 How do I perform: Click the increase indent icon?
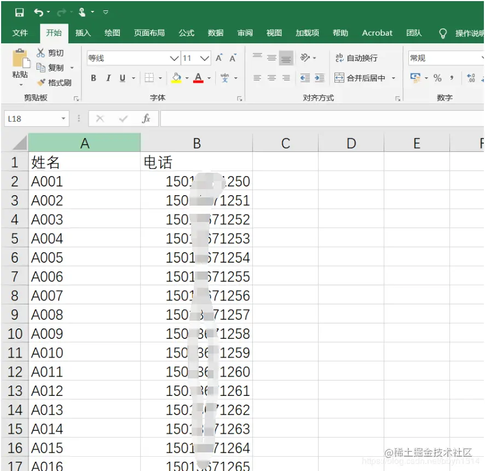point(320,78)
